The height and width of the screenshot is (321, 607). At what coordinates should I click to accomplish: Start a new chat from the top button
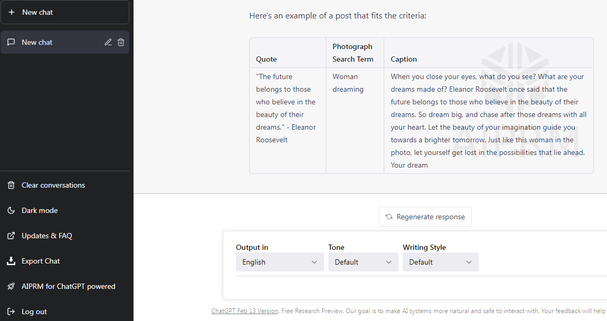65,12
